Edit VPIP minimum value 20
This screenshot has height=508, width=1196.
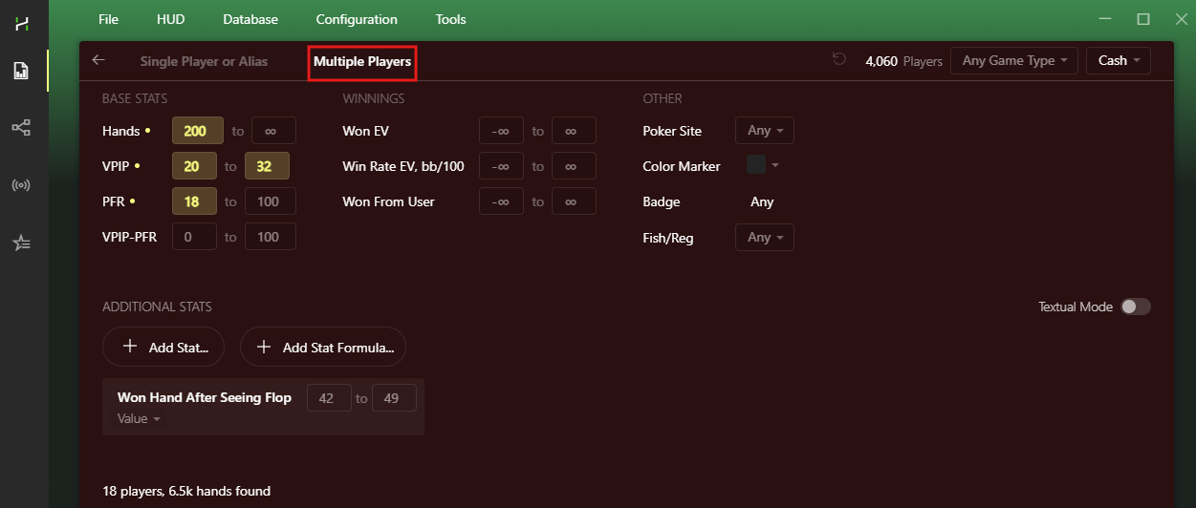click(194, 165)
